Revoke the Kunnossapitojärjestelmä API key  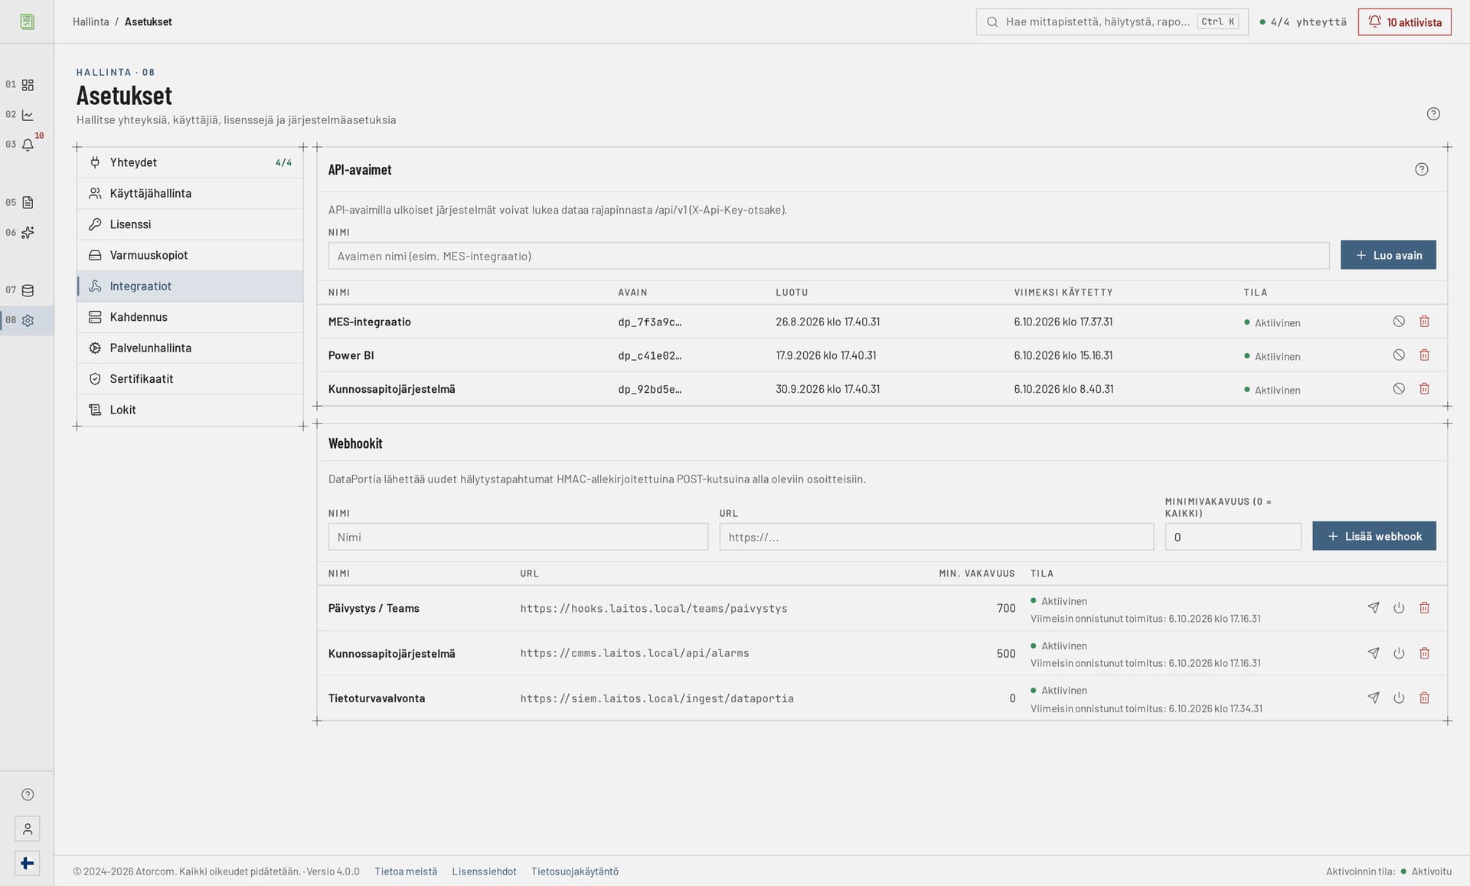[1399, 389]
